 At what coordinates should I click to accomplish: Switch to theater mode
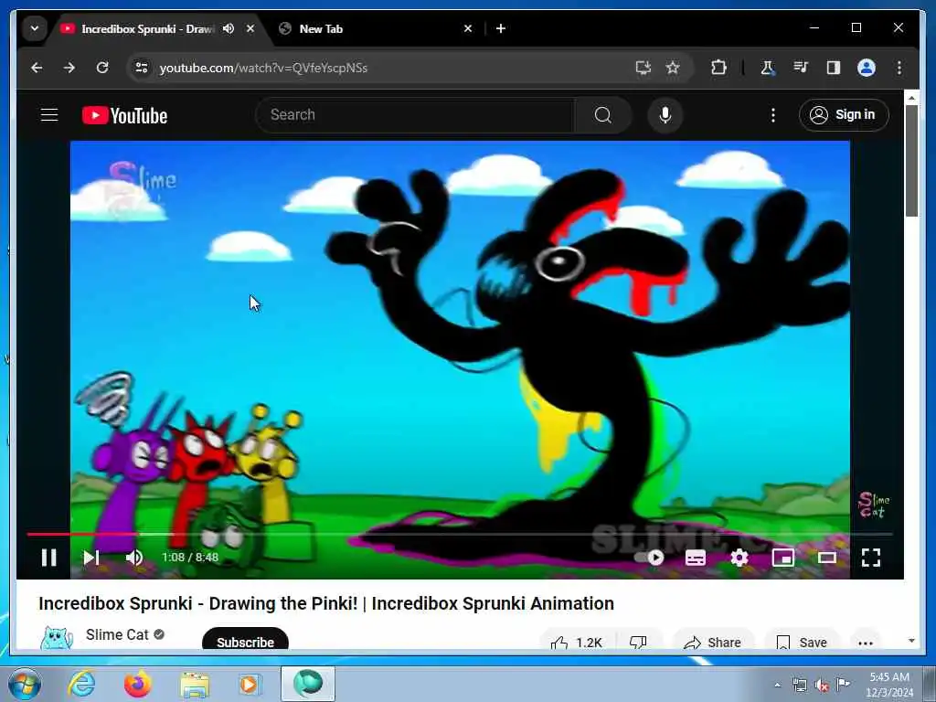point(826,558)
